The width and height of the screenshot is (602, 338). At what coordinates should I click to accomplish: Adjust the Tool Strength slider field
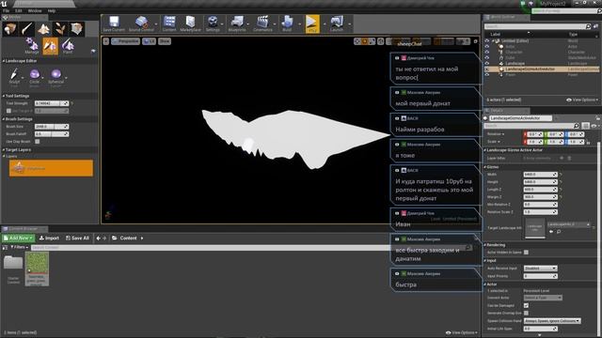(x=52, y=103)
